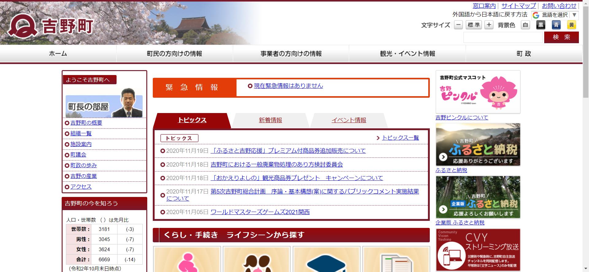This screenshot has width=589, height=272.
Task: Open the 町長の部屋 banner
Action: 104,103
